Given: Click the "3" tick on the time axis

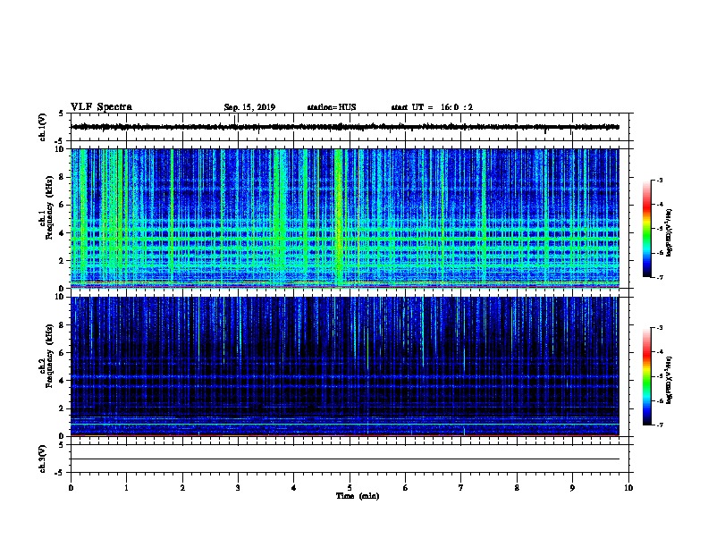Looking at the screenshot, I should click(238, 488).
